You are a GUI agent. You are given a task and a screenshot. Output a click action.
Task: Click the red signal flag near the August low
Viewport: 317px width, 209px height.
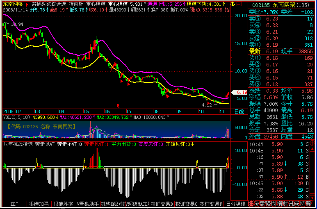167,96
